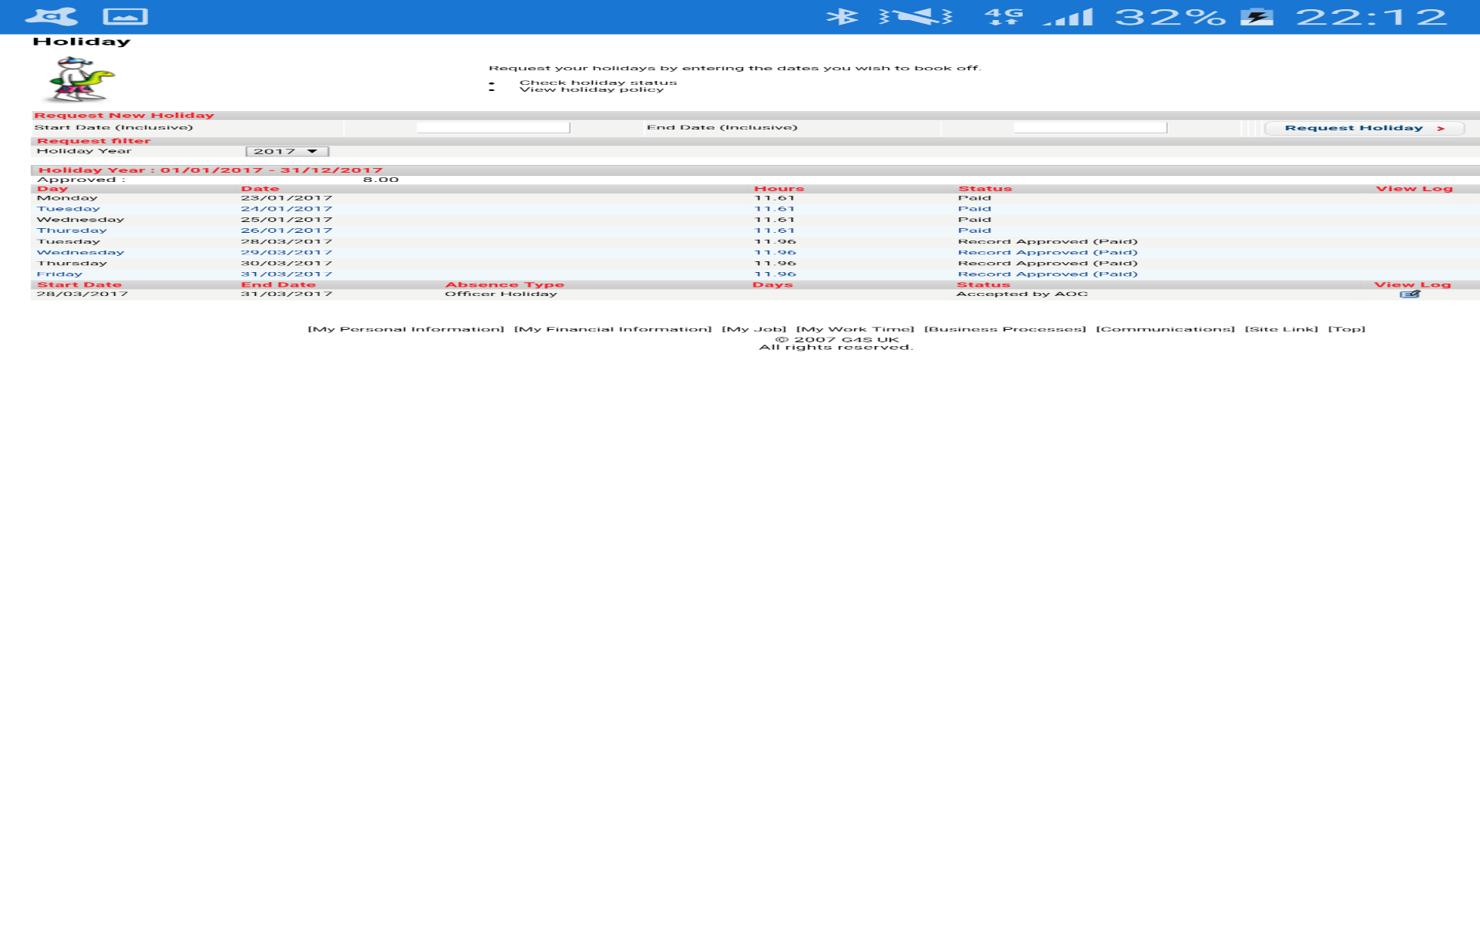
Task: Click the Paid status link for Thursday
Action: click(974, 230)
